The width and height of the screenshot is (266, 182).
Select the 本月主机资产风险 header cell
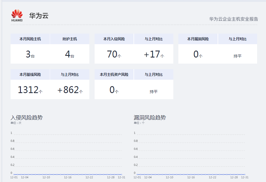tap(114, 74)
